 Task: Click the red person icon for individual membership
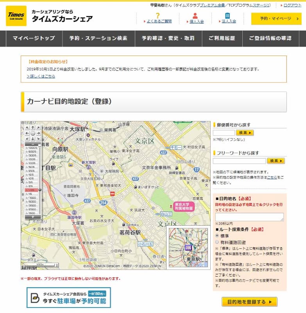195,16
